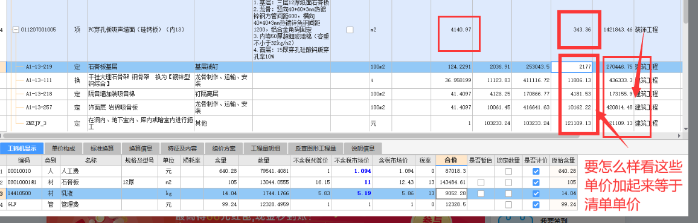The height and width of the screenshot is (223, 698).
Task: Click the 合价 column header
Action: pyautogui.click(x=452, y=160)
